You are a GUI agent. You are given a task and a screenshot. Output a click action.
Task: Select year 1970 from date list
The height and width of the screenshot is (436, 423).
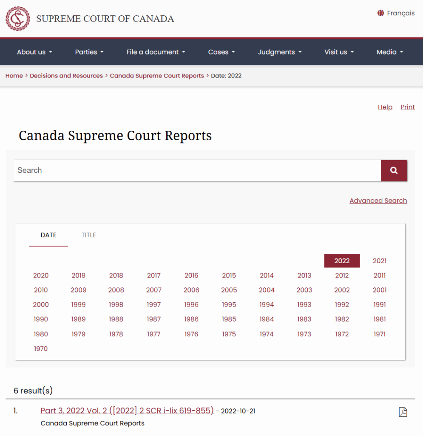coord(41,349)
